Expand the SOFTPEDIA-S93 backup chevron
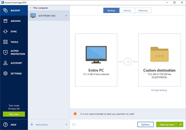This screenshot has width=186, height=130. tap(66, 16)
